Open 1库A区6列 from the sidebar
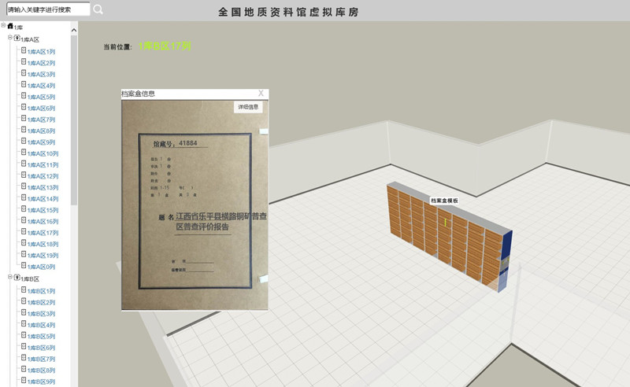The width and height of the screenshot is (630, 387). pos(42,109)
